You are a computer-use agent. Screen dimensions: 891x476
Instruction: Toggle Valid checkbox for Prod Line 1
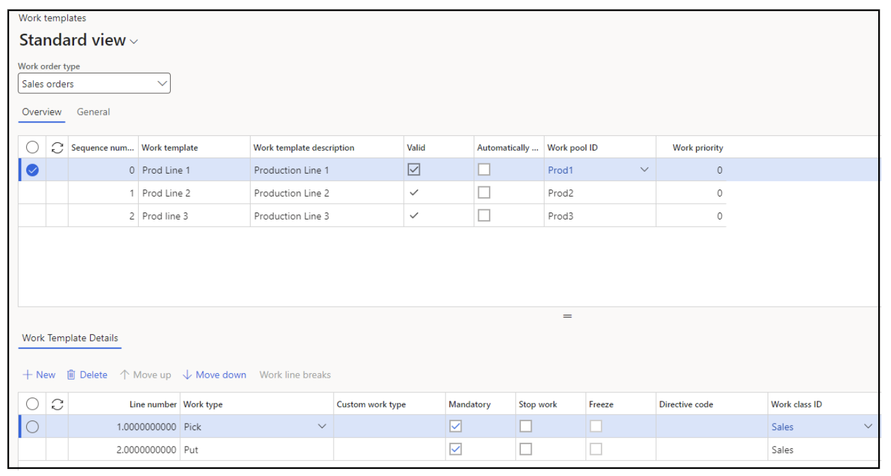point(414,170)
